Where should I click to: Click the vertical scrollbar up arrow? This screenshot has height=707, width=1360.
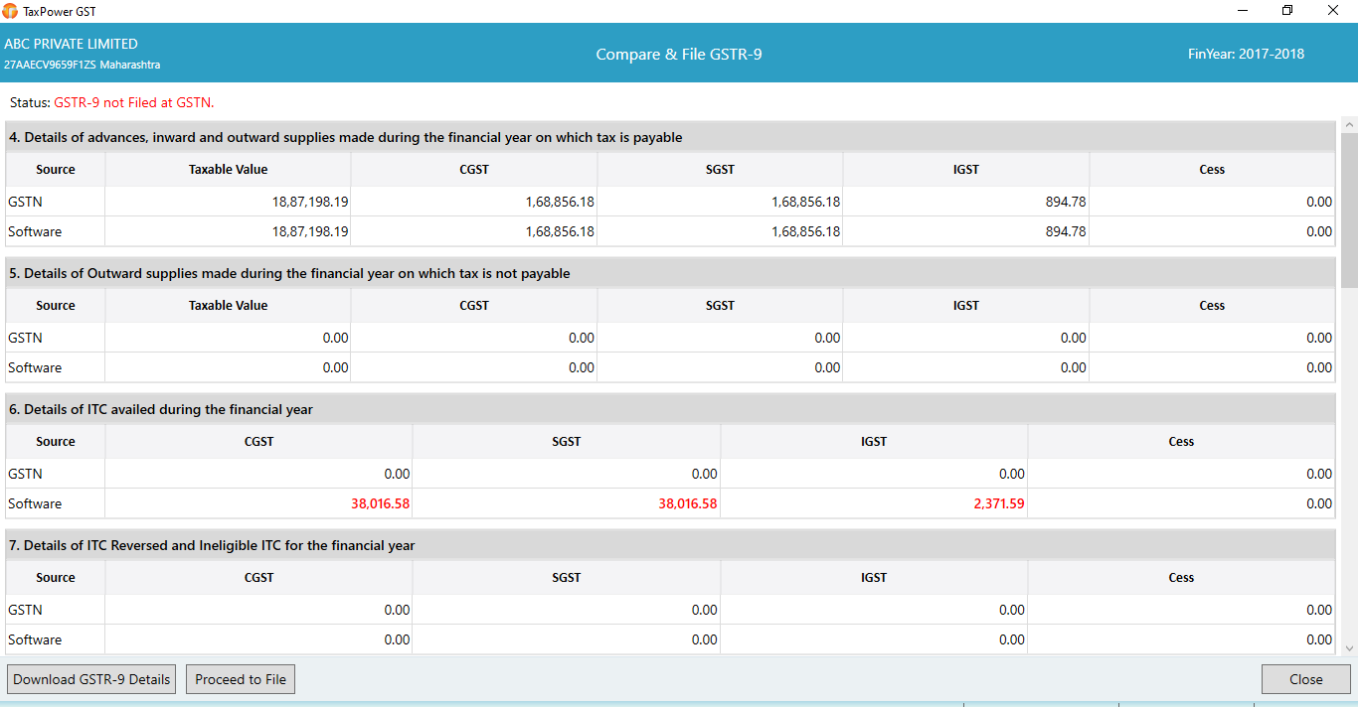click(x=1349, y=125)
